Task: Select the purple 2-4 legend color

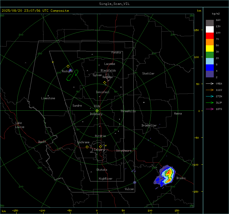Action: pyautogui.click(x=210, y=74)
